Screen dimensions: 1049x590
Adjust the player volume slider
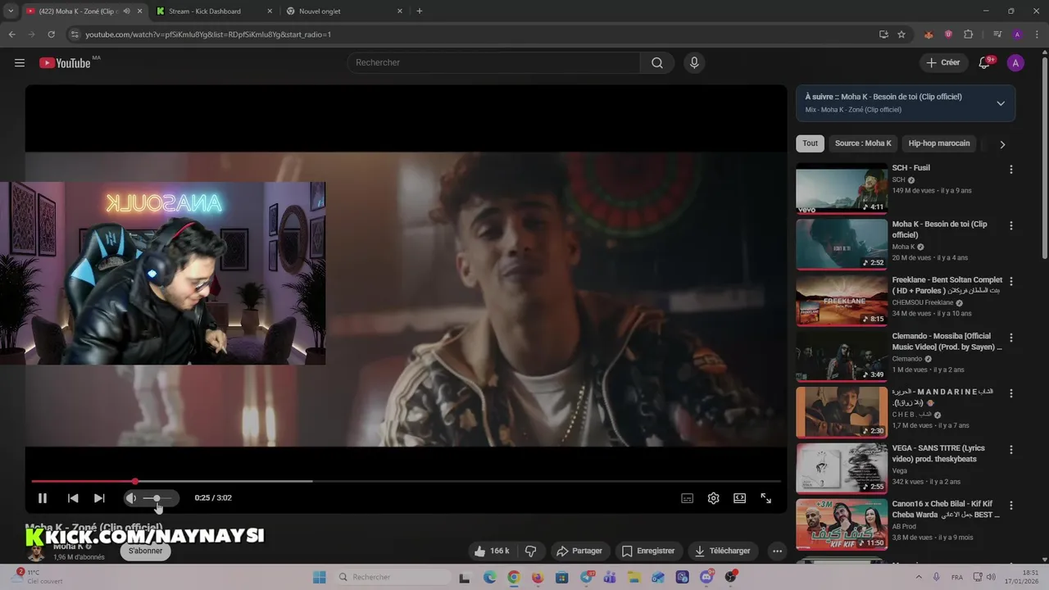(x=157, y=498)
